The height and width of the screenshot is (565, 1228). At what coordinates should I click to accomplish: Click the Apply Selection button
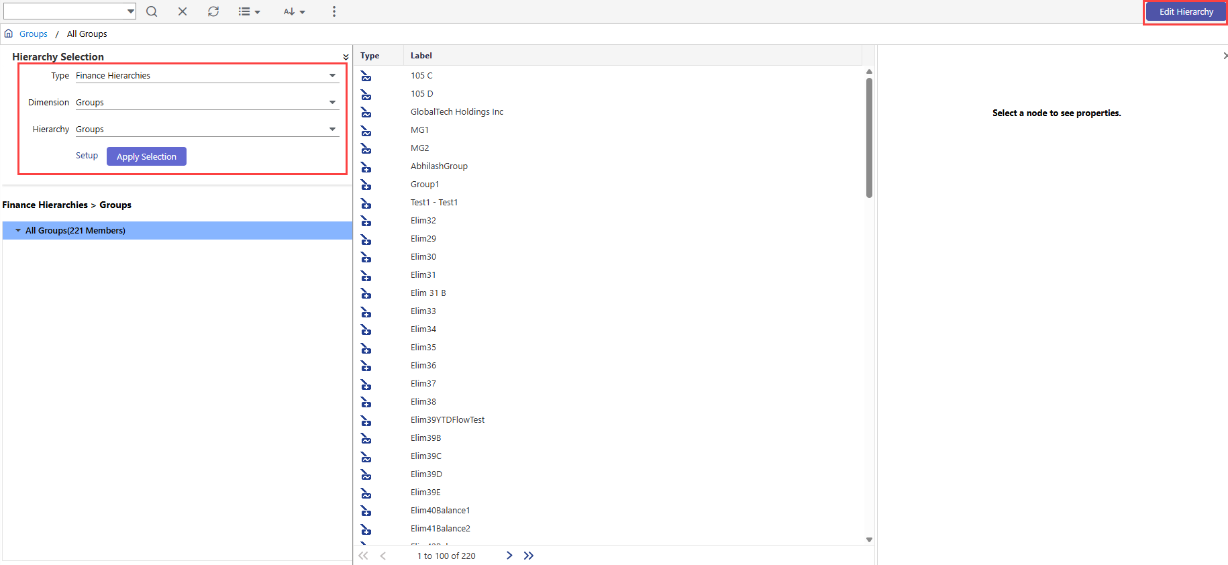tap(146, 156)
